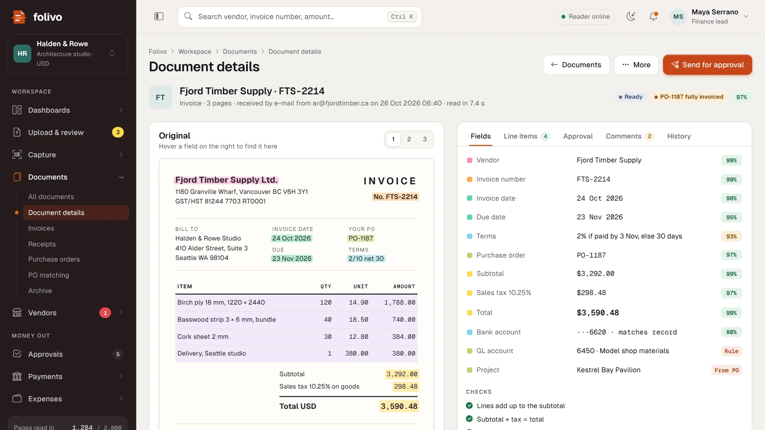This screenshot has height=430, width=765.
Task: Click the Reader online status pill
Action: [x=585, y=17]
